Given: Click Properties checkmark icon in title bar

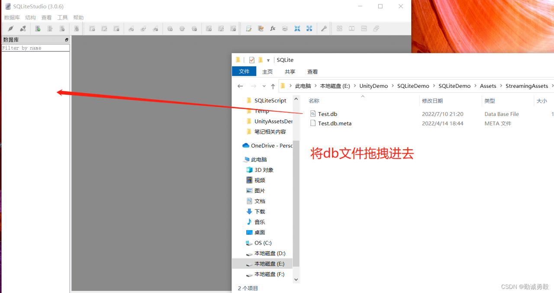Looking at the screenshot, I should tap(252, 60).
